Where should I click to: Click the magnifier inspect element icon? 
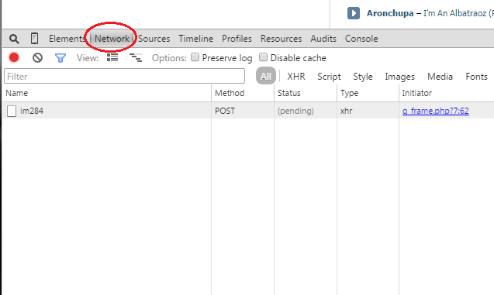[x=14, y=39]
